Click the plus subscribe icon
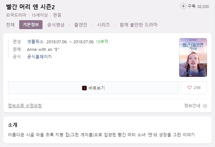Image resolution: width=215 pixels, height=147 pixels. click(183, 6)
